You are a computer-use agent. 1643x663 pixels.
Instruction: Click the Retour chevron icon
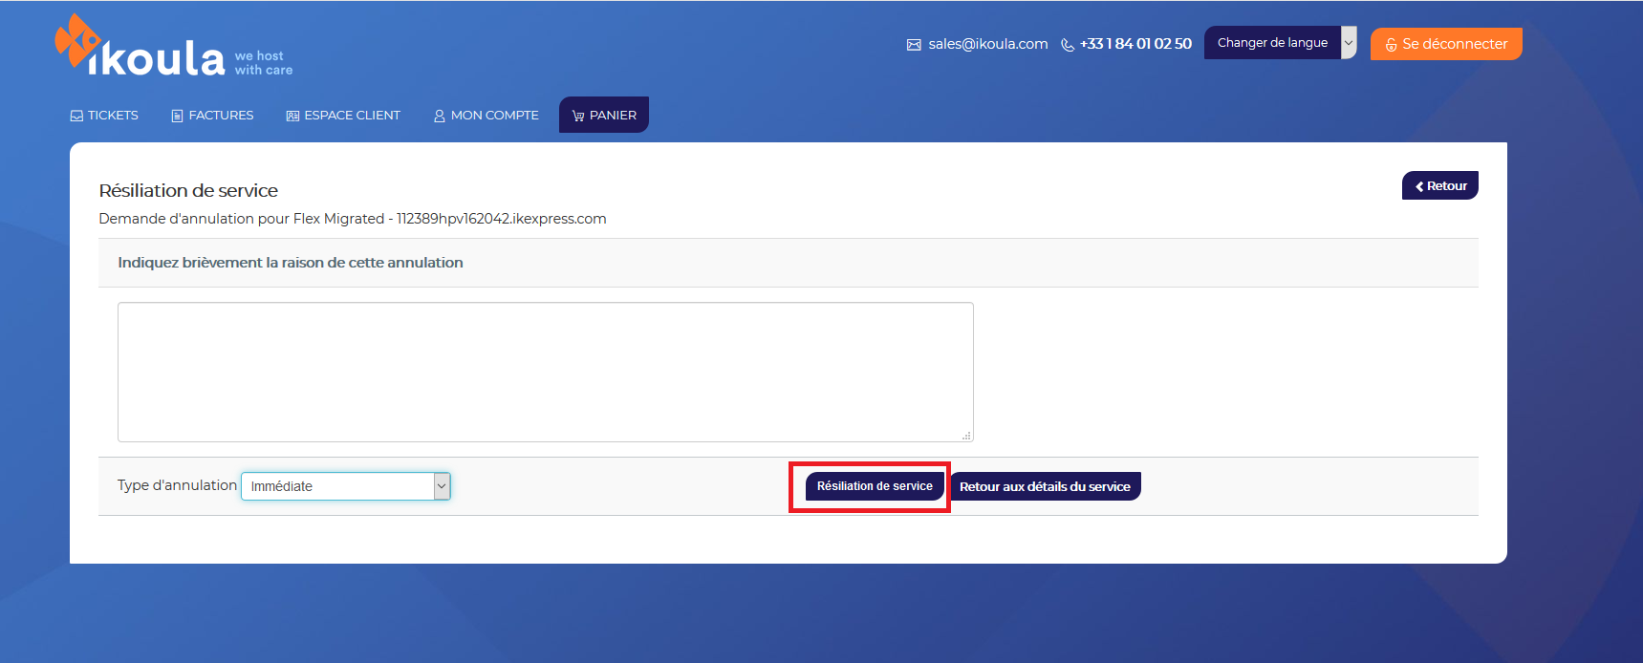coord(1419,186)
